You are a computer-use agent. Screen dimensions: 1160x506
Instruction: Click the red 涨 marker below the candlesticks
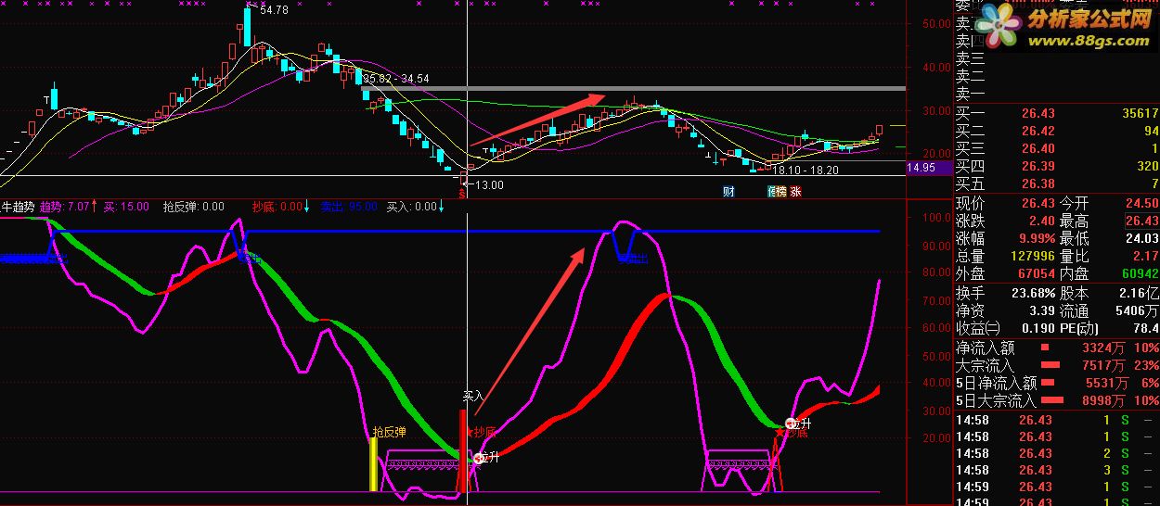795,192
